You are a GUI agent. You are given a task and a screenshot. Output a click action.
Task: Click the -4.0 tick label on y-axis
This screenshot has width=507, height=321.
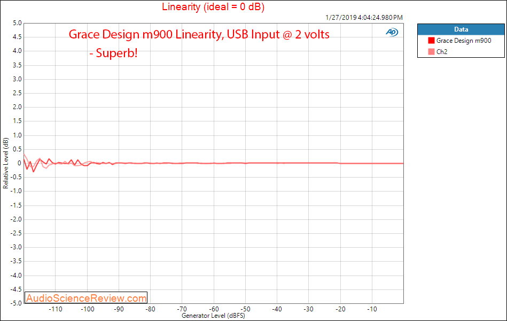click(x=16, y=275)
